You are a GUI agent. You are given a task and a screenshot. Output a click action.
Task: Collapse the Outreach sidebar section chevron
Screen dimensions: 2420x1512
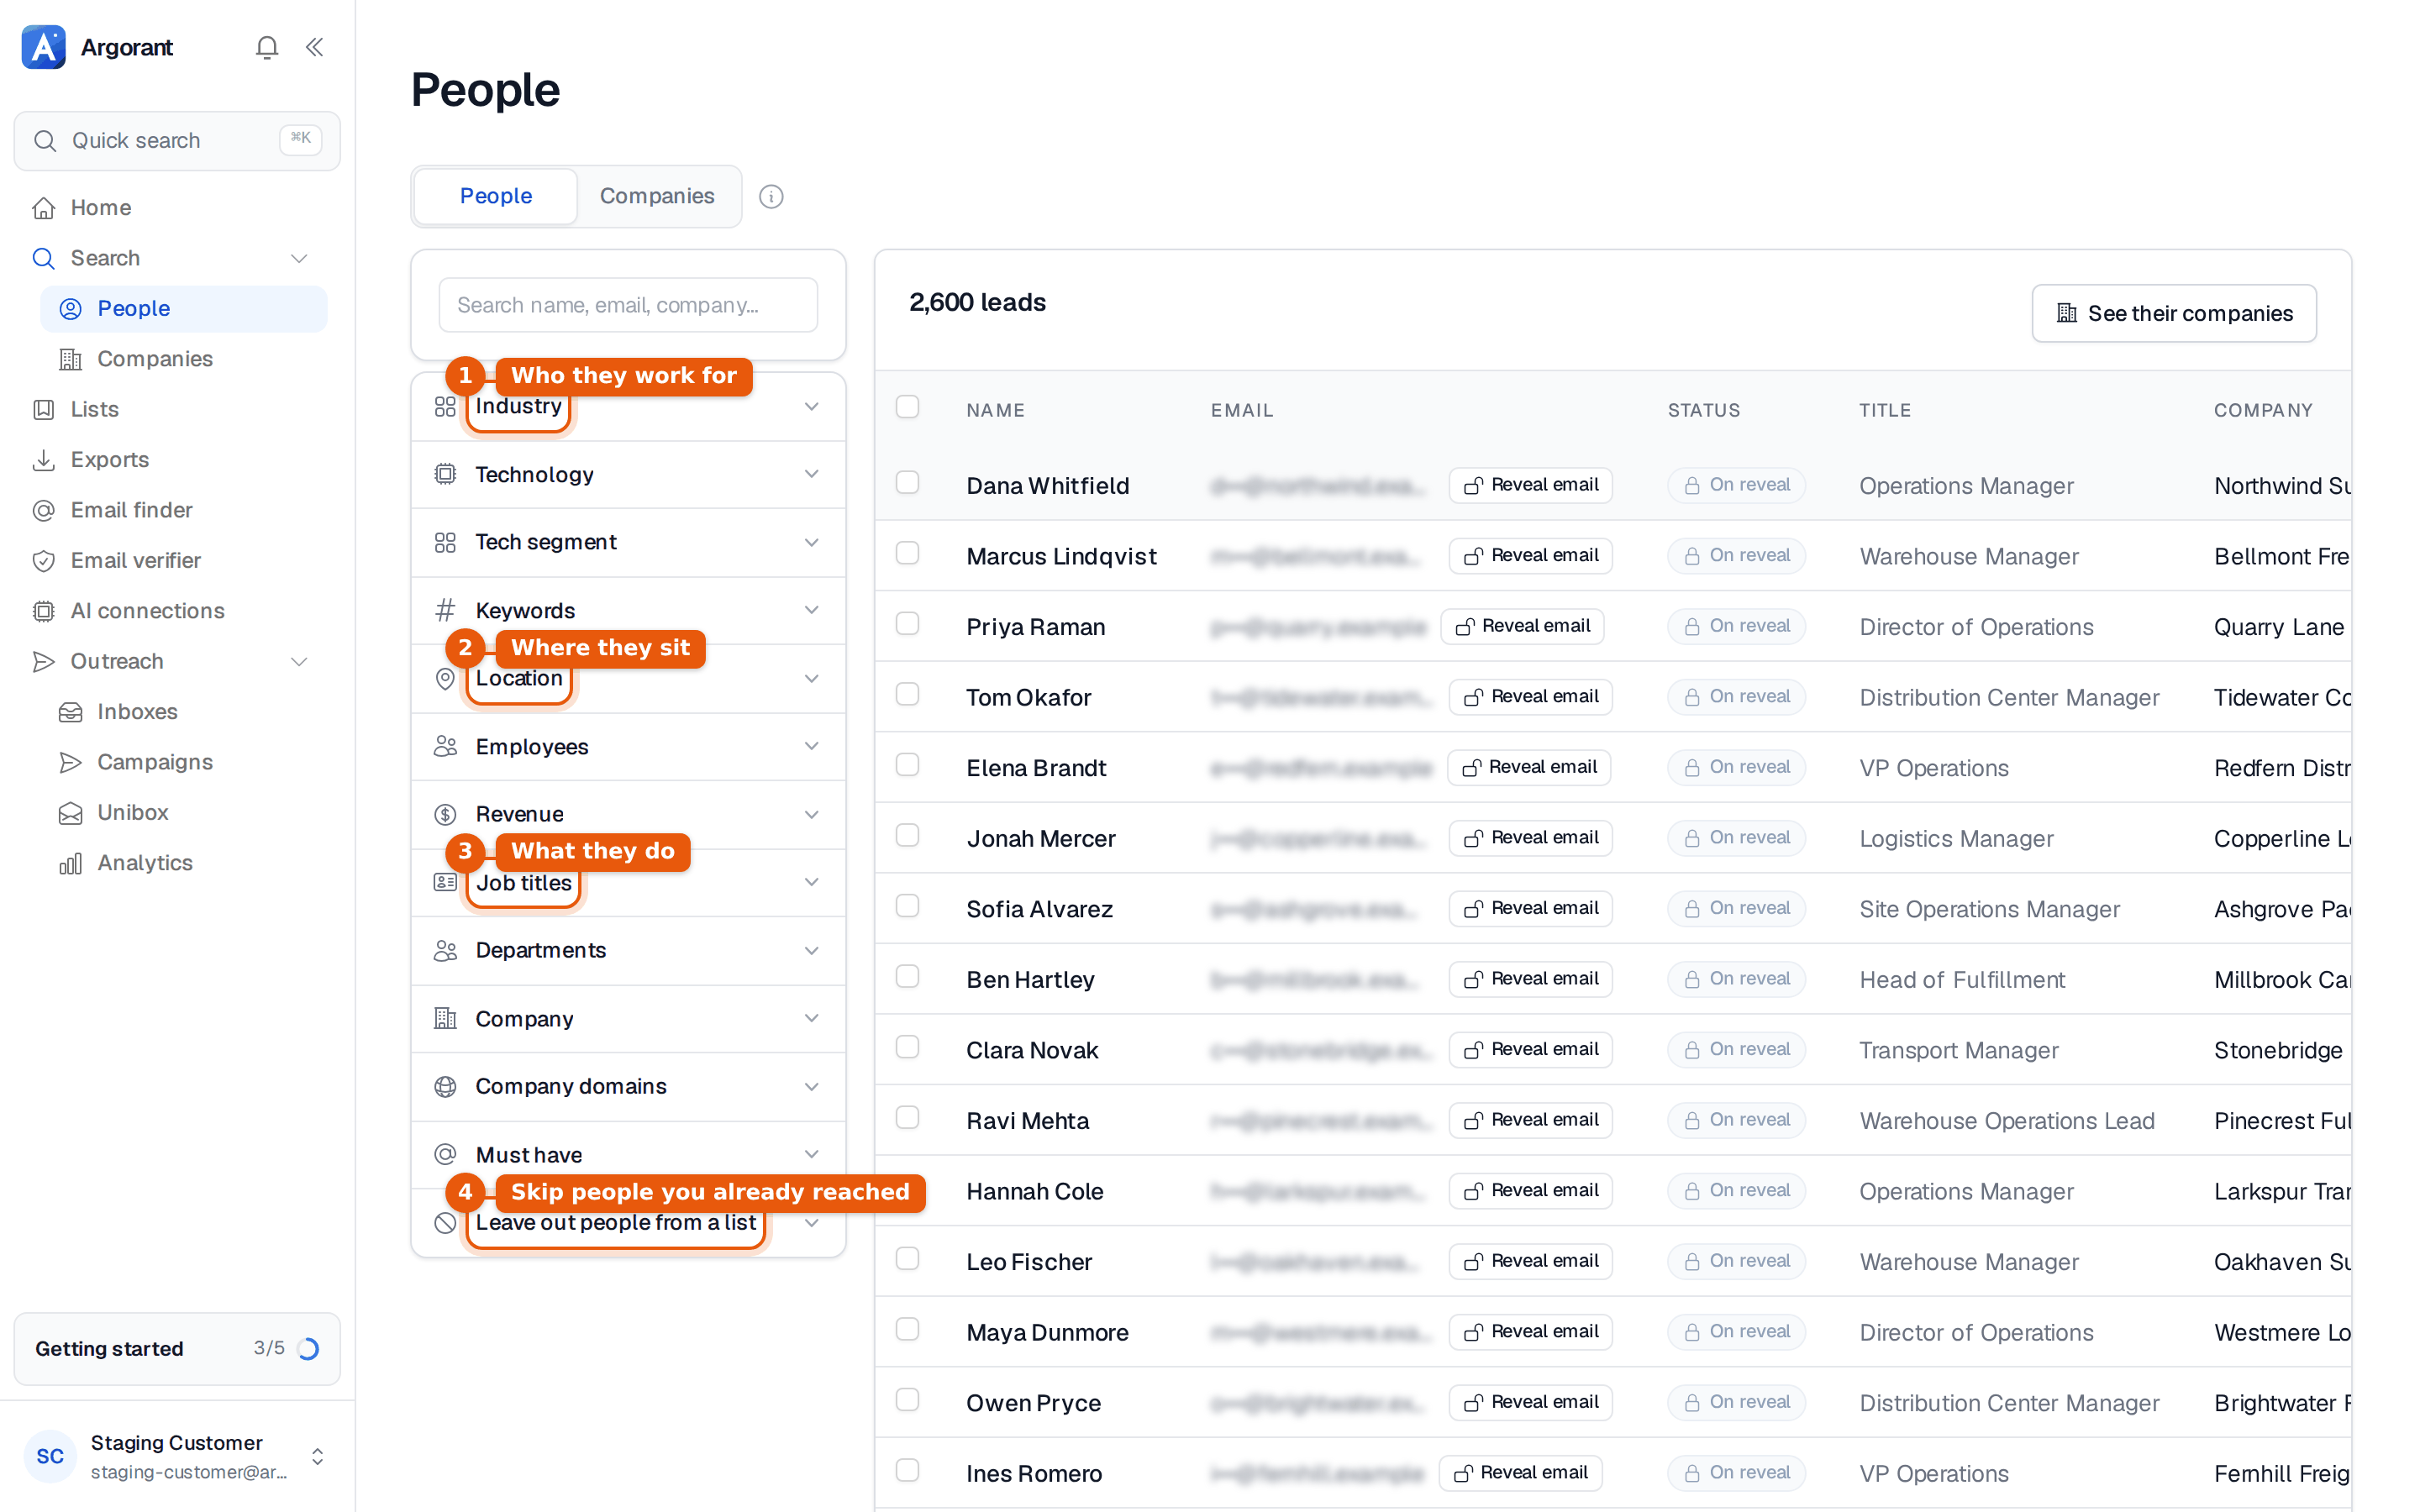(299, 662)
